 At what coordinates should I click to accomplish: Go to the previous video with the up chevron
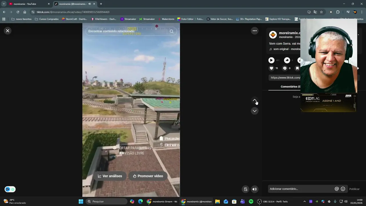tap(254, 100)
